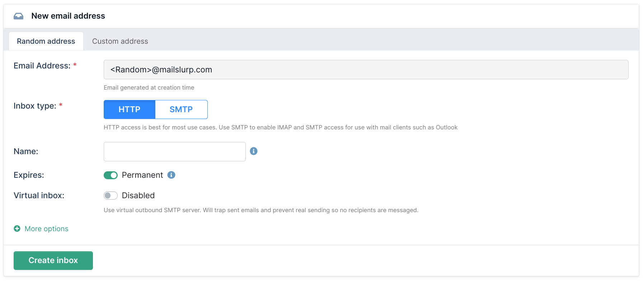Image resolution: width=644 pixels, height=281 pixels.
Task: Click the 'New email address' heading
Action: coord(68,16)
